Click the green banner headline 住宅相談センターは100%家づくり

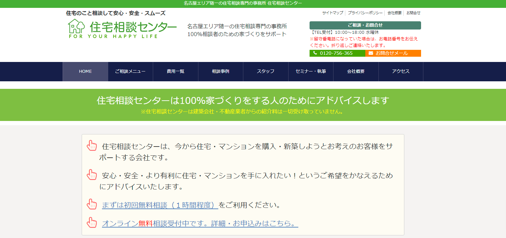[x=243, y=100]
